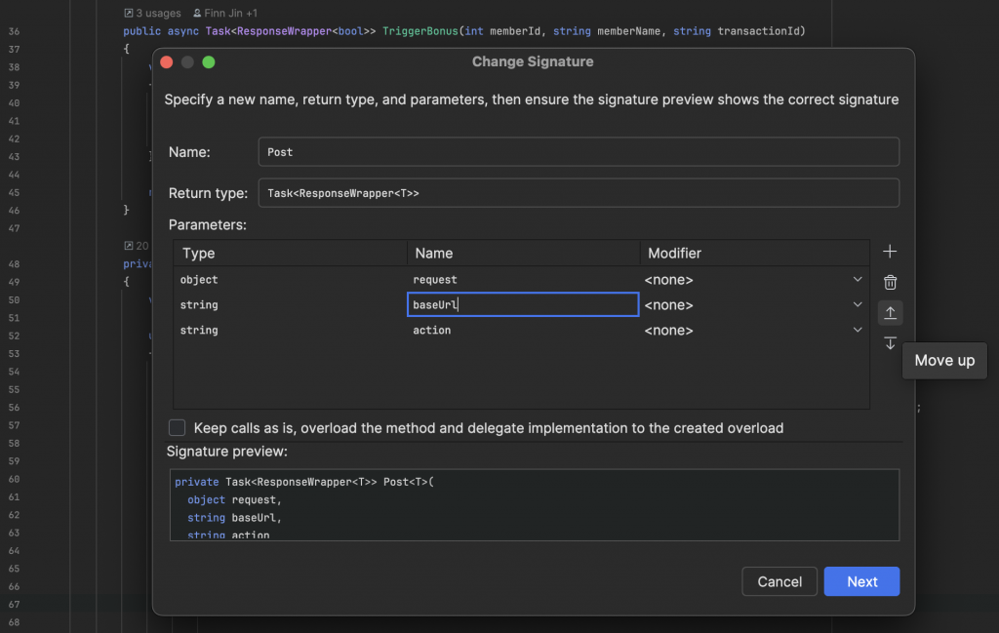Cancel the Change Signature dialog
The image size is (999, 633).
pyautogui.click(x=779, y=581)
